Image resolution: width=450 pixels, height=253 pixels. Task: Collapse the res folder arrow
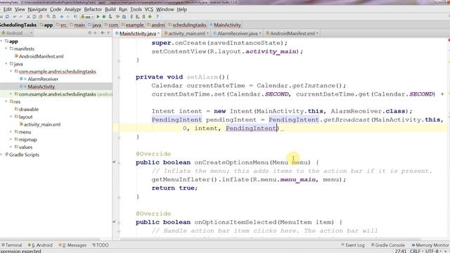(6, 101)
